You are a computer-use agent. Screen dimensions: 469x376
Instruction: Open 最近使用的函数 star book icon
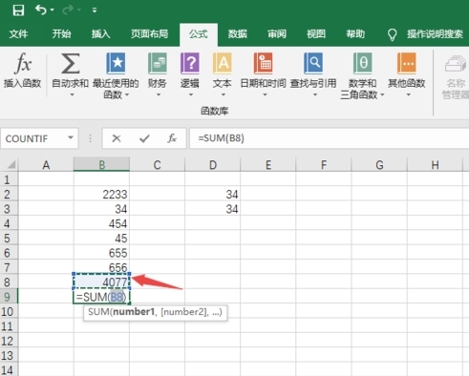tap(116, 63)
